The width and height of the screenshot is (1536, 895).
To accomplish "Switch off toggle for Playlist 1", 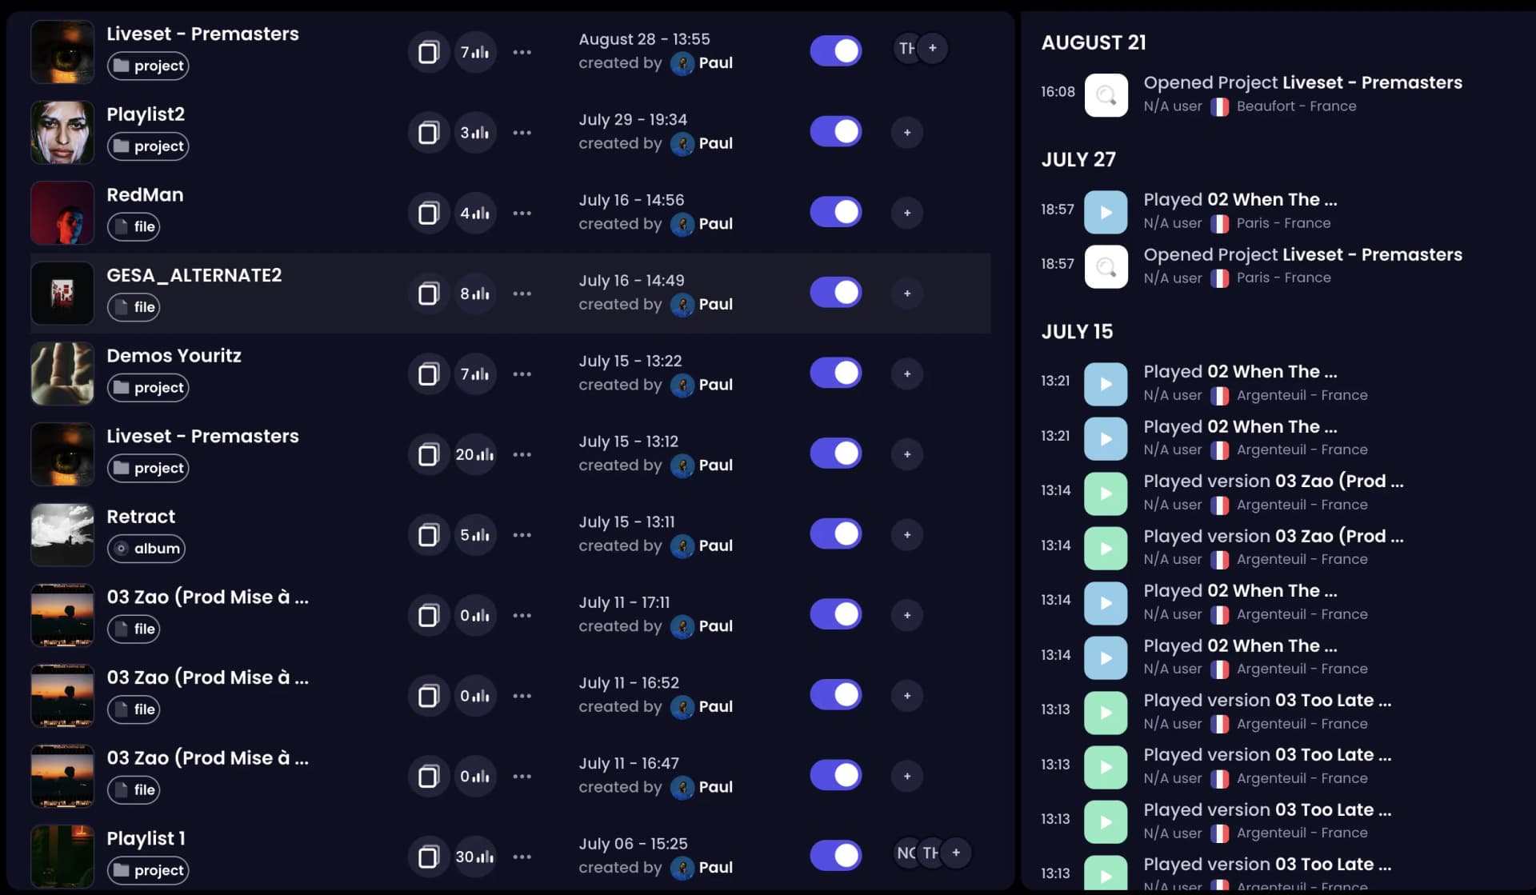I will coord(835,856).
